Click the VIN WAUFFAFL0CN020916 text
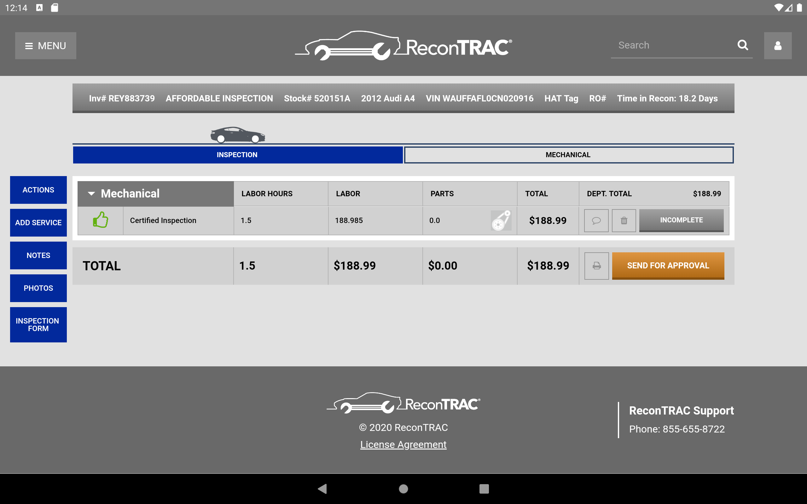This screenshot has height=504, width=807. coord(479,98)
